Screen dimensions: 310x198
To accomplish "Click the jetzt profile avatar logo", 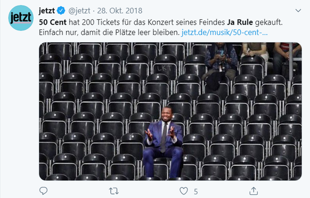I will [x=21, y=18].
